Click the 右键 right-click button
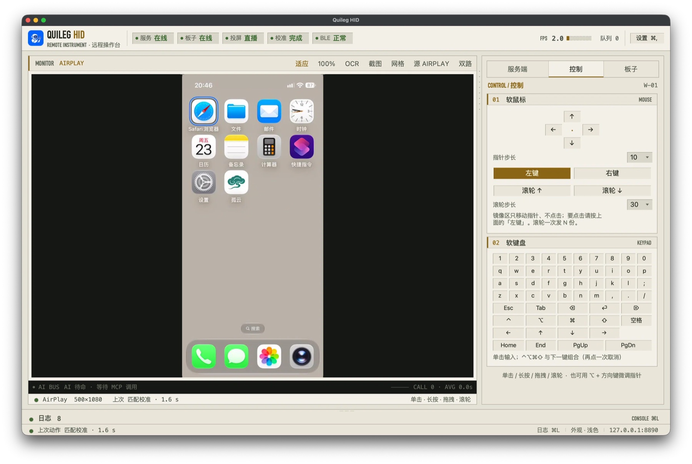 [x=612, y=173]
